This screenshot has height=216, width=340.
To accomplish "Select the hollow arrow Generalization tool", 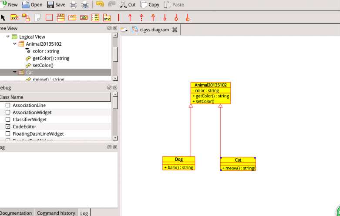I will pyautogui.click(x=153, y=17).
